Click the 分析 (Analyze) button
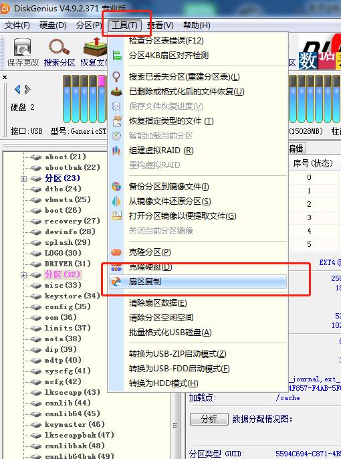 click(x=209, y=419)
